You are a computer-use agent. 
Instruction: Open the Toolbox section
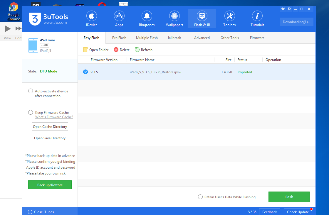tap(229, 19)
